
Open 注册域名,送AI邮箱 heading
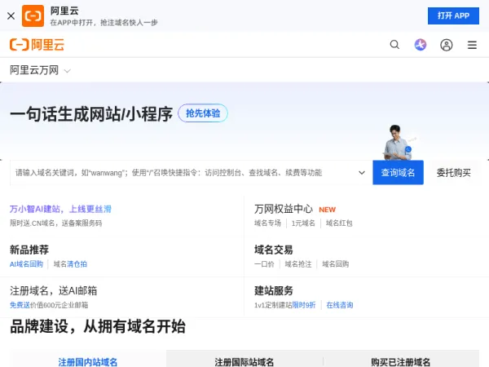tap(53, 290)
